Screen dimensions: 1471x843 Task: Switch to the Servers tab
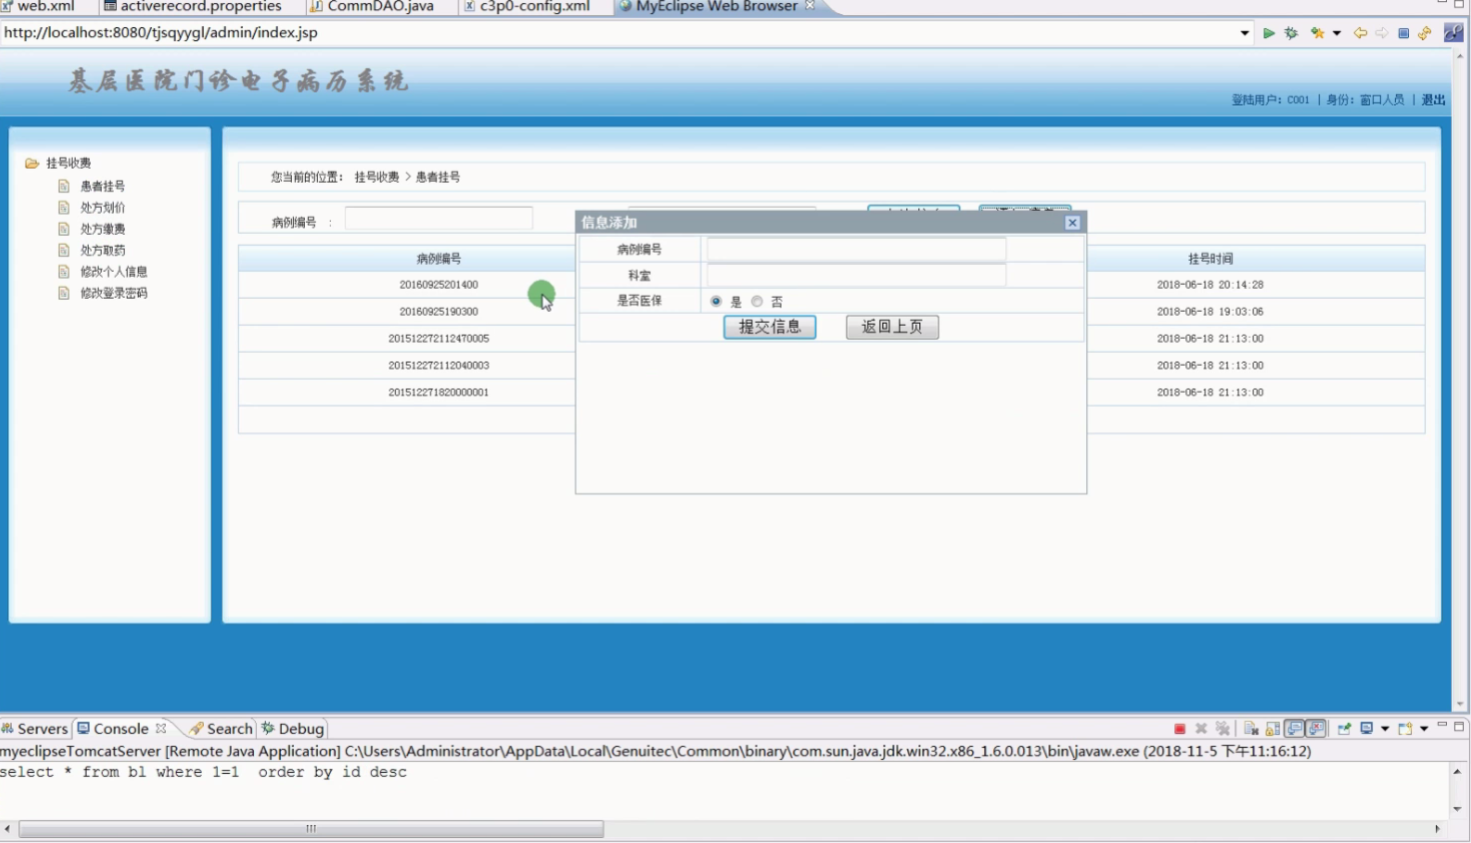35,729
